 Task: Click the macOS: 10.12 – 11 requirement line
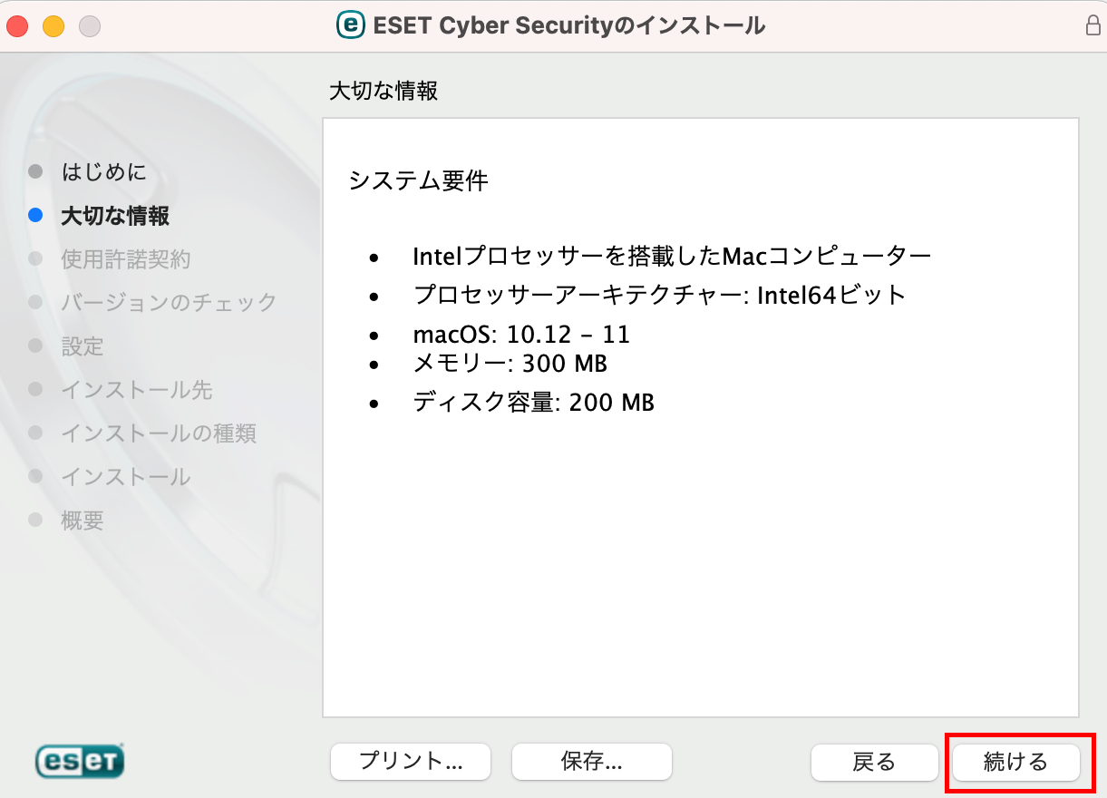point(521,335)
